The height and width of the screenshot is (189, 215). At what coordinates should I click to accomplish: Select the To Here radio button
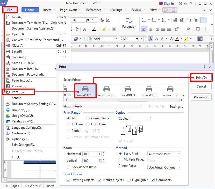68,124
